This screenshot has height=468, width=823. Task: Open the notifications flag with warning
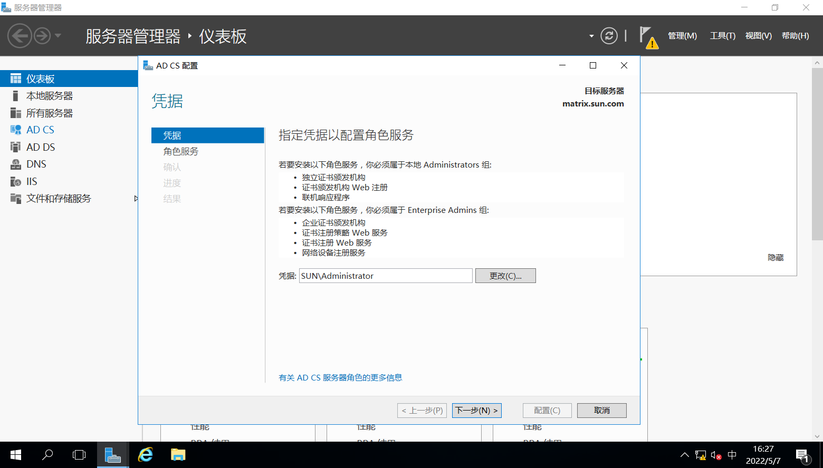click(649, 37)
